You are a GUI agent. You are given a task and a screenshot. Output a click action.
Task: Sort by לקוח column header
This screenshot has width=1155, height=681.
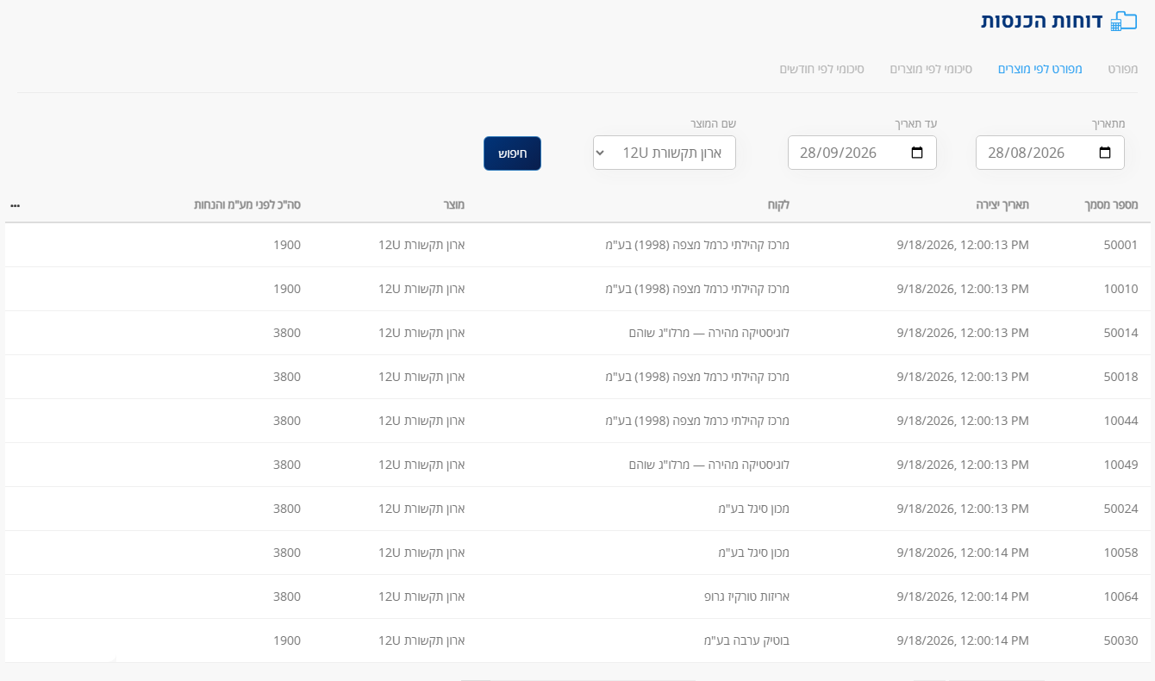[x=778, y=205]
